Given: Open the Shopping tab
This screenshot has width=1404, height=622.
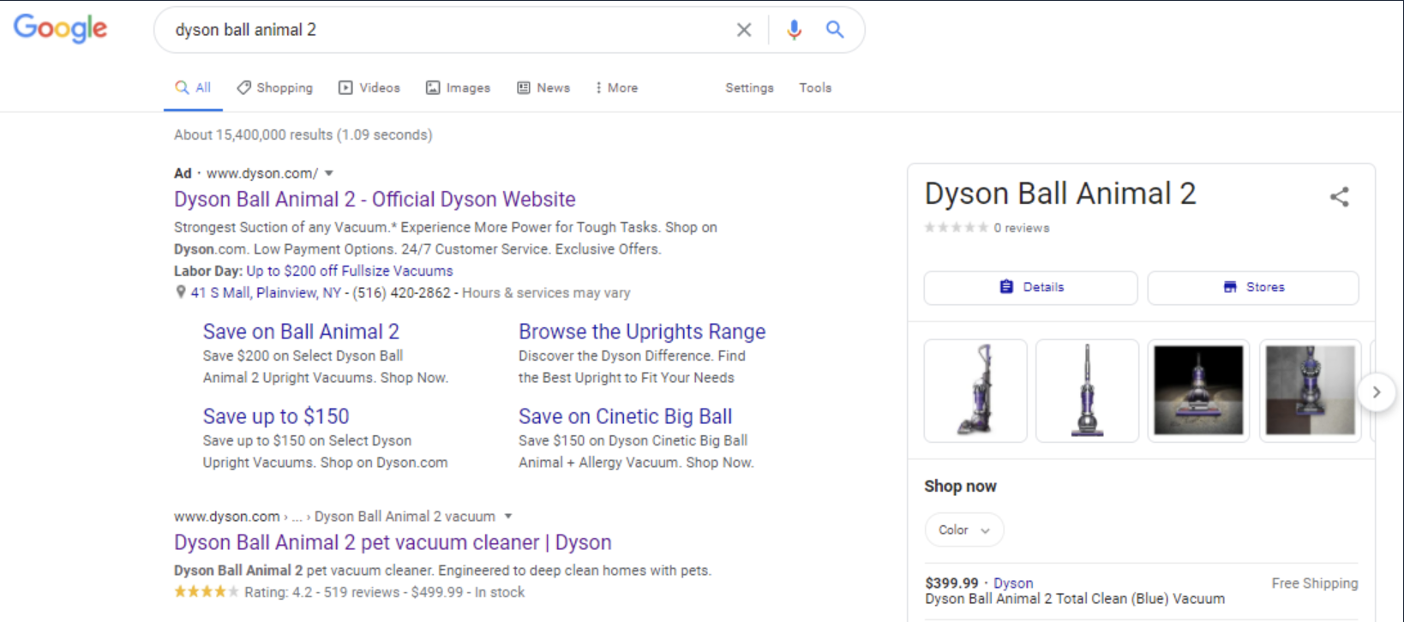Looking at the screenshot, I should 275,87.
